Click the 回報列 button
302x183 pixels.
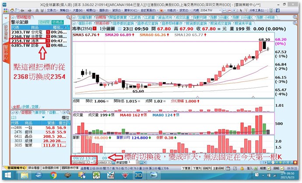pos(207,168)
